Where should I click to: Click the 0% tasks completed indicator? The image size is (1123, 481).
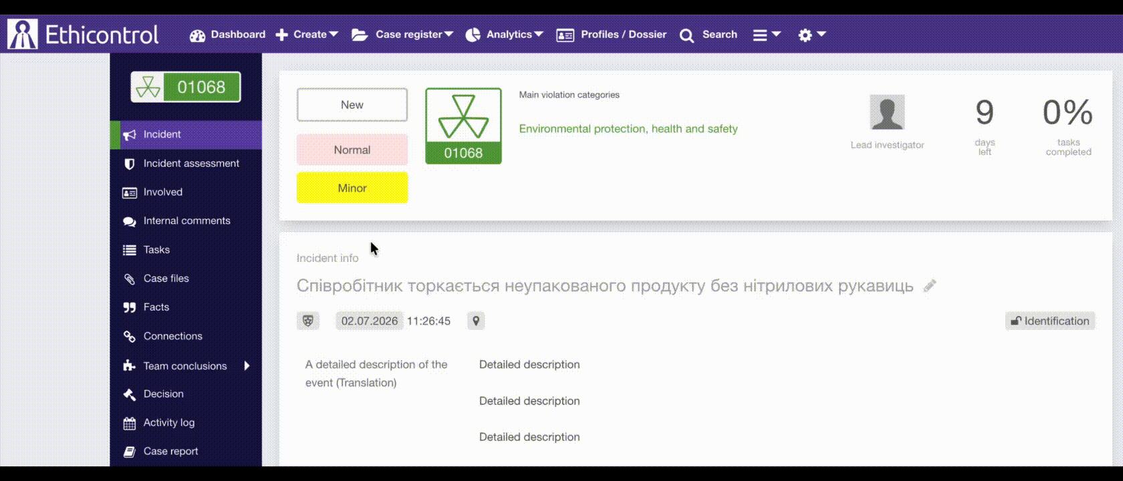click(1068, 127)
